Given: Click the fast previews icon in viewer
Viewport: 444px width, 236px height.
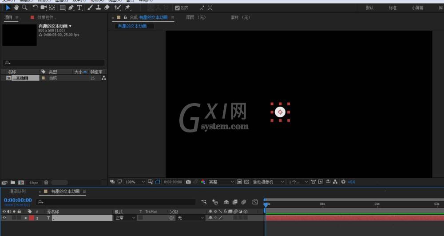Looking at the screenshot, I should pos(321,182).
